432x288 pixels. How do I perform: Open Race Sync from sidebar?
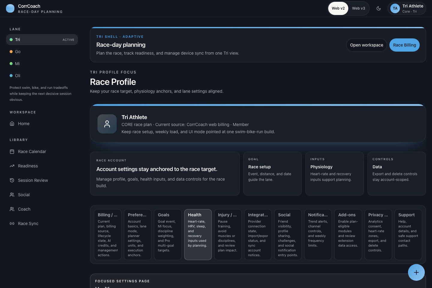coord(42,223)
